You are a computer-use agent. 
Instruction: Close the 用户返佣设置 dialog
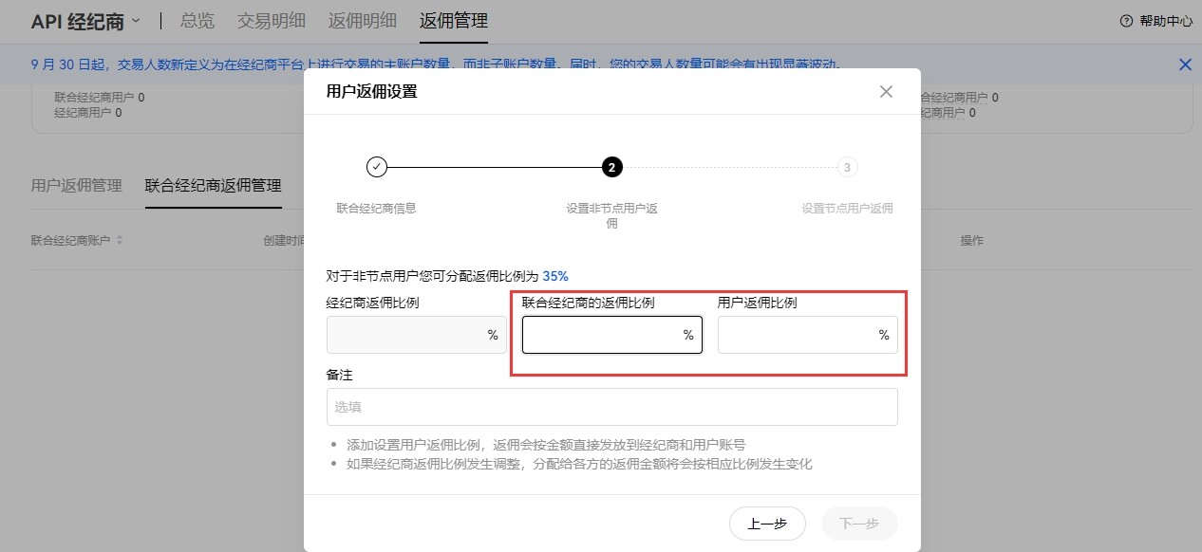coord(886,92)
